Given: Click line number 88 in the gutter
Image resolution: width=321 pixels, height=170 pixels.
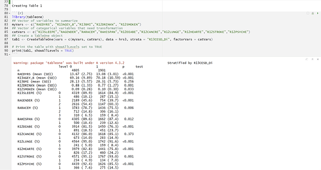Looking at the screenshot, I should pos(6,43).
